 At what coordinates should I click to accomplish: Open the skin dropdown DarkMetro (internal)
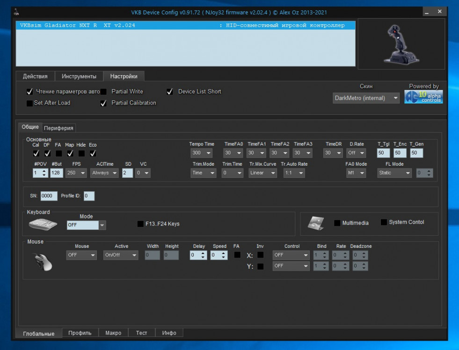point(366,98)
